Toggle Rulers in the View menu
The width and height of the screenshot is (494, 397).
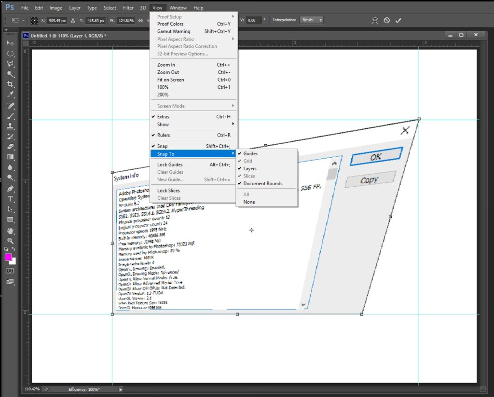click(x=164, y=136)
